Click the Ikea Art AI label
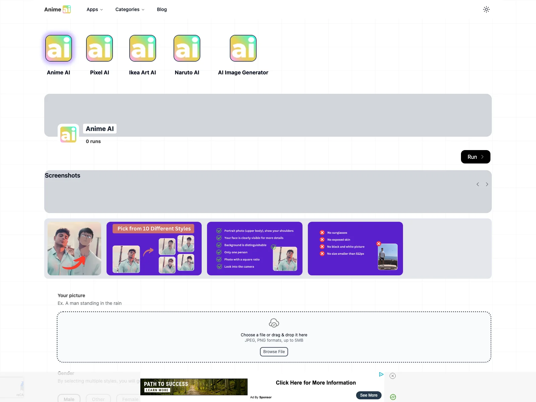This screenshot has height=402, width=536. [x=143, y=72]
